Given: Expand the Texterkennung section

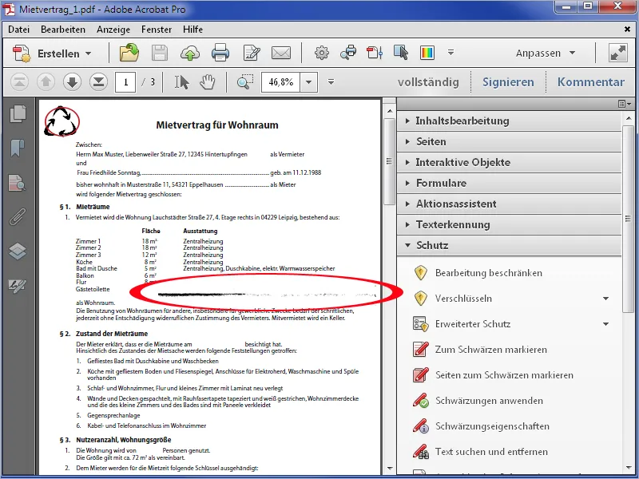Looking at the screenshot, I should click(509, 225).
